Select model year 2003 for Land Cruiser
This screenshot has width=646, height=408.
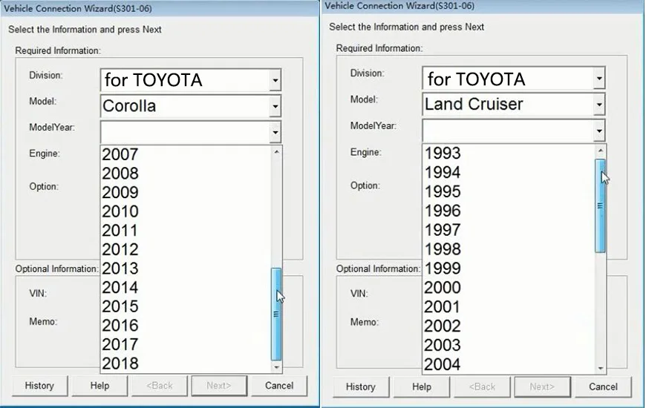(x=509, y=345)
